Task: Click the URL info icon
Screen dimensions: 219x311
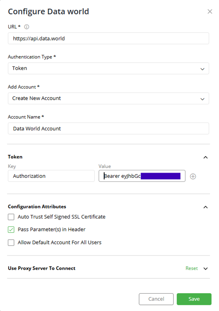Action: click(27, 27)
